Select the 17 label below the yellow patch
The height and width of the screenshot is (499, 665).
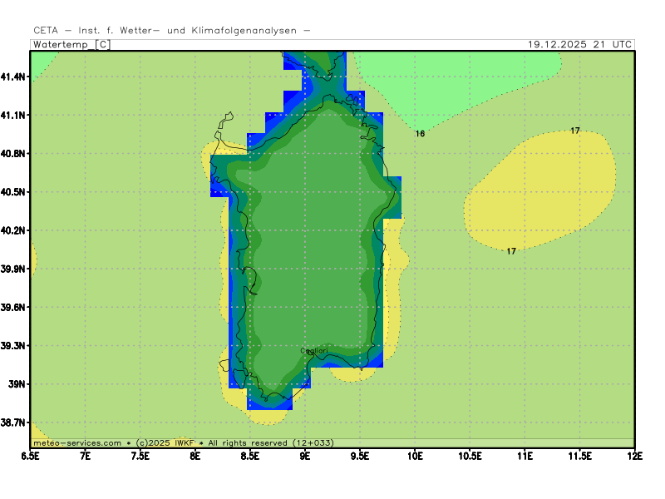pyautogui.click(x=511, y=251)
